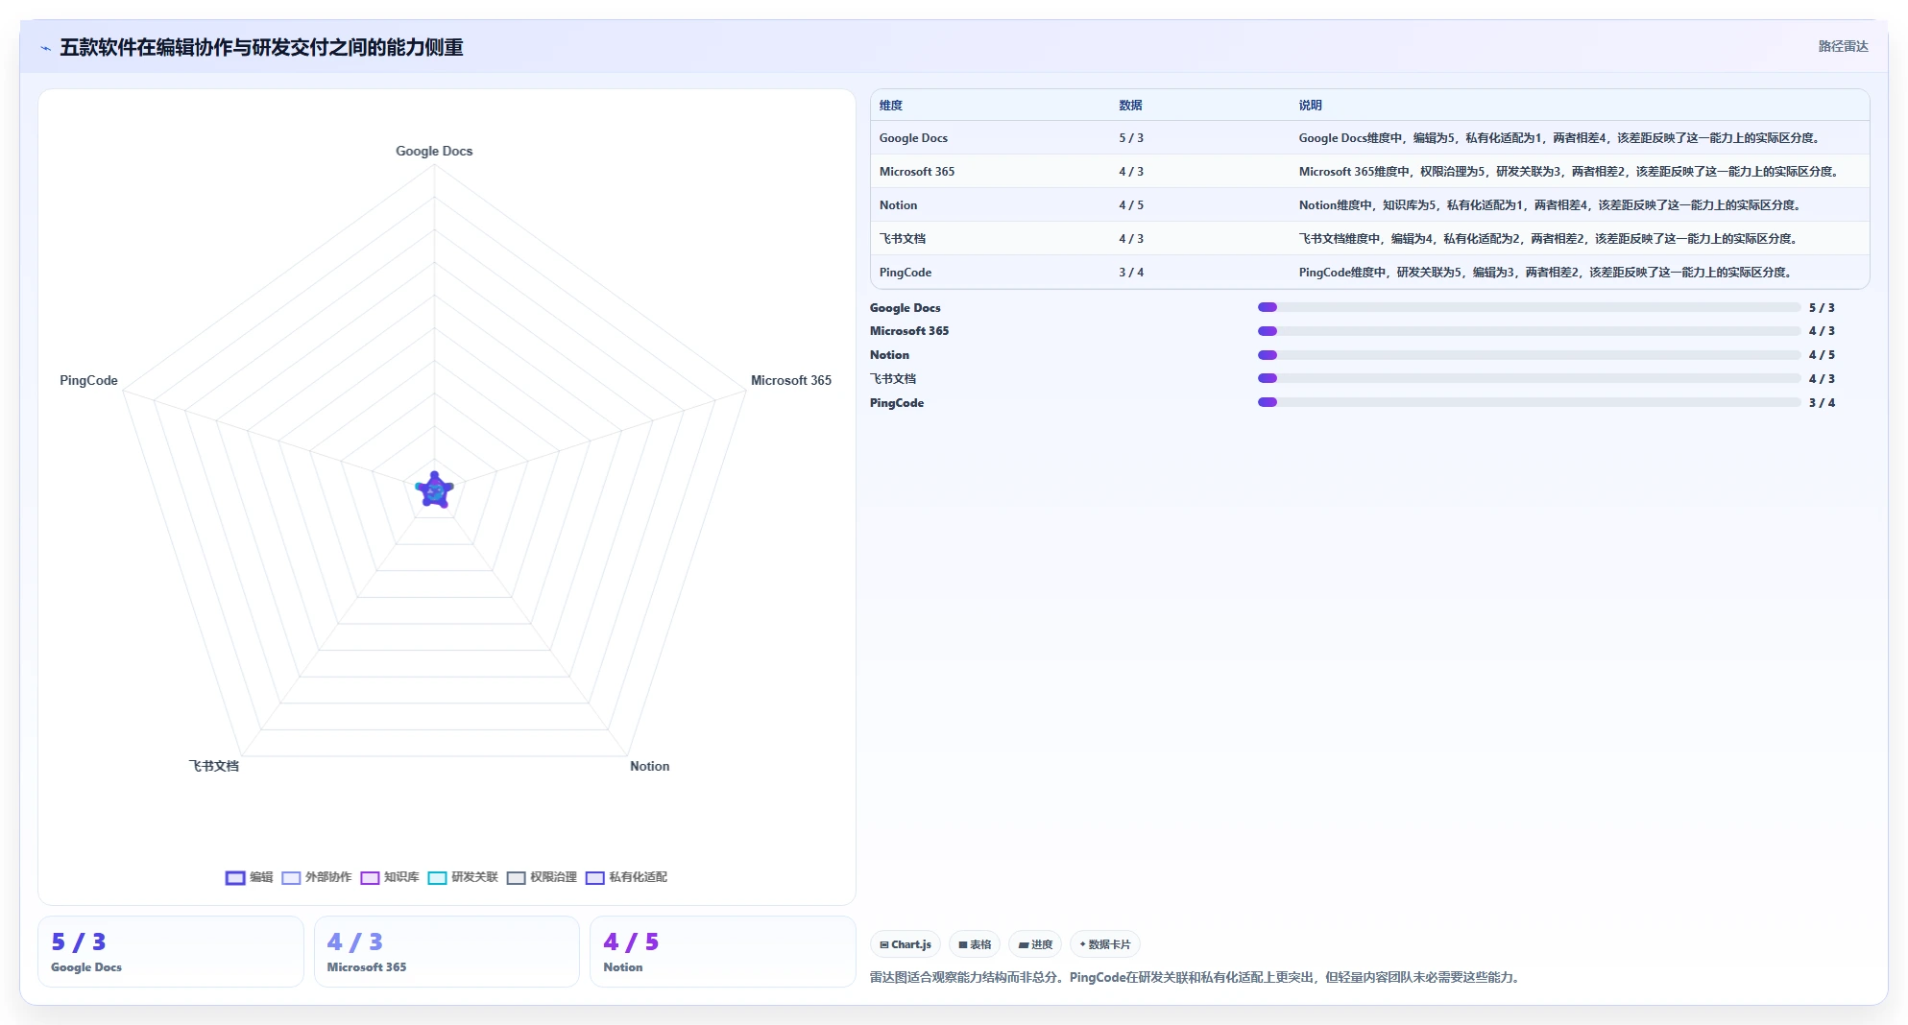Click the Notion radar axis label
Image resolution: width=1908 pixels, height=1025 pixels.
650,766
